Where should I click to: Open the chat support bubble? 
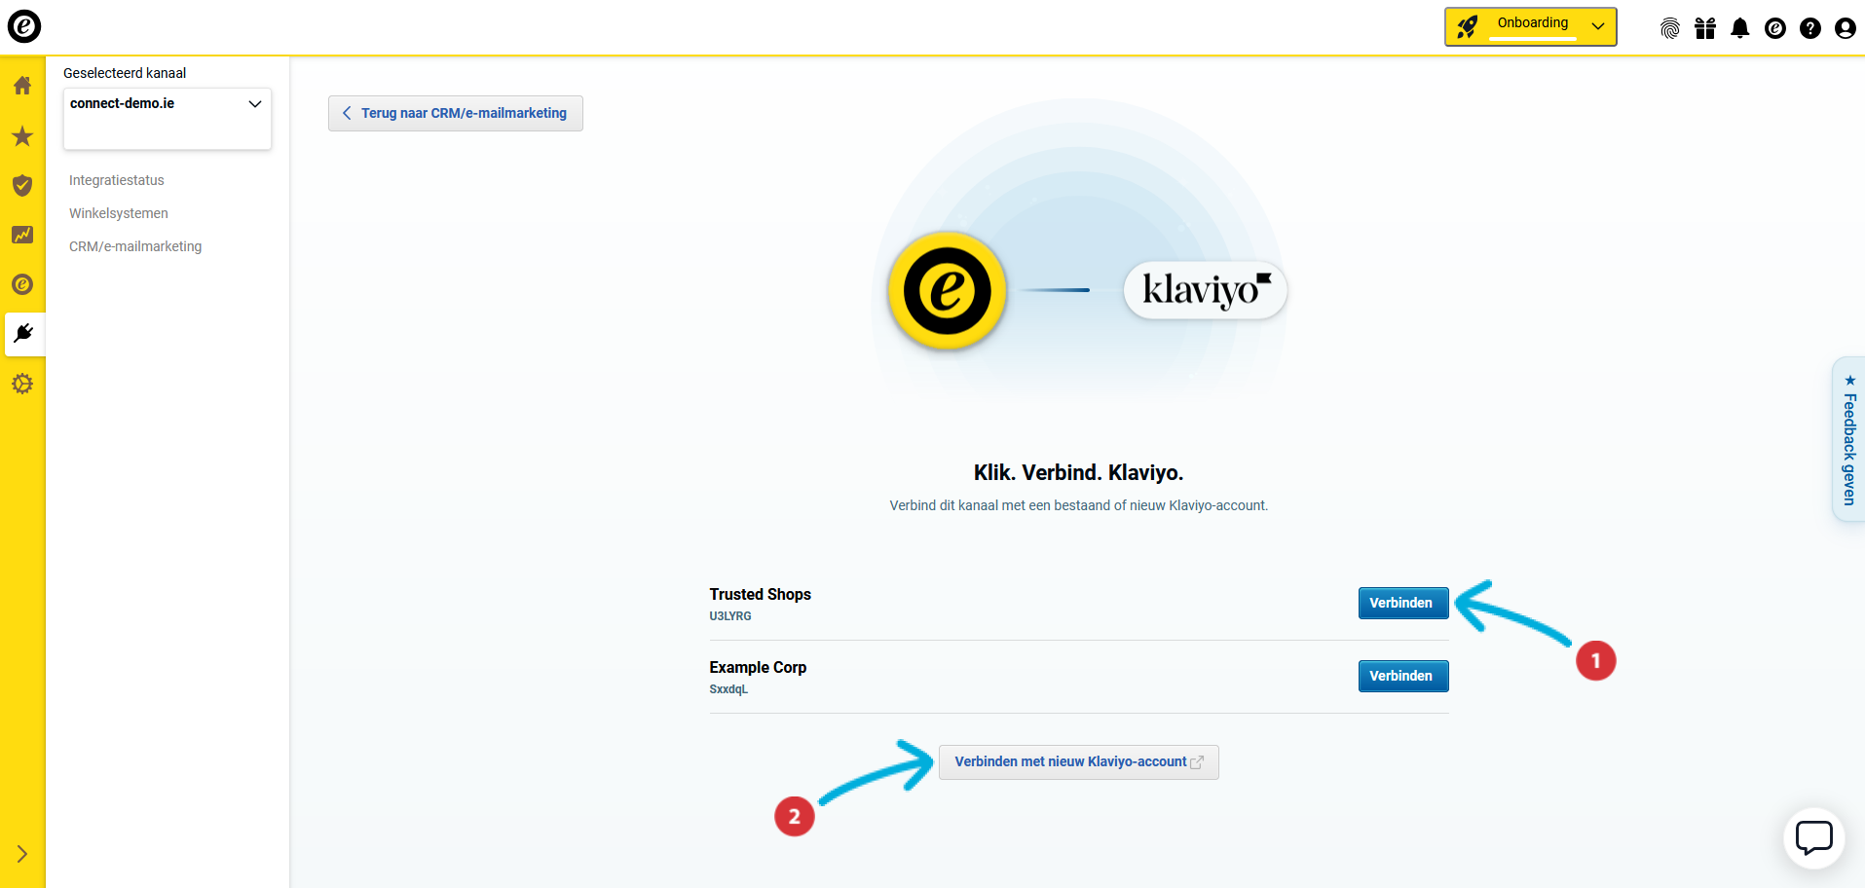pos(1814,837)
